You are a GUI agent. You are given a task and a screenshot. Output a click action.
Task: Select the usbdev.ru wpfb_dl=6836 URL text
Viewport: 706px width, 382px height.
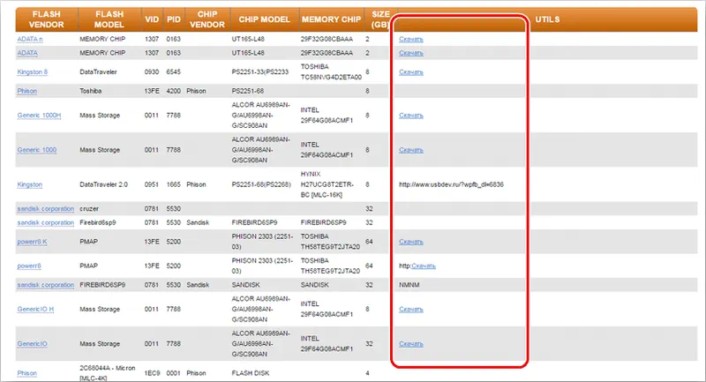[x=451, y=184]
